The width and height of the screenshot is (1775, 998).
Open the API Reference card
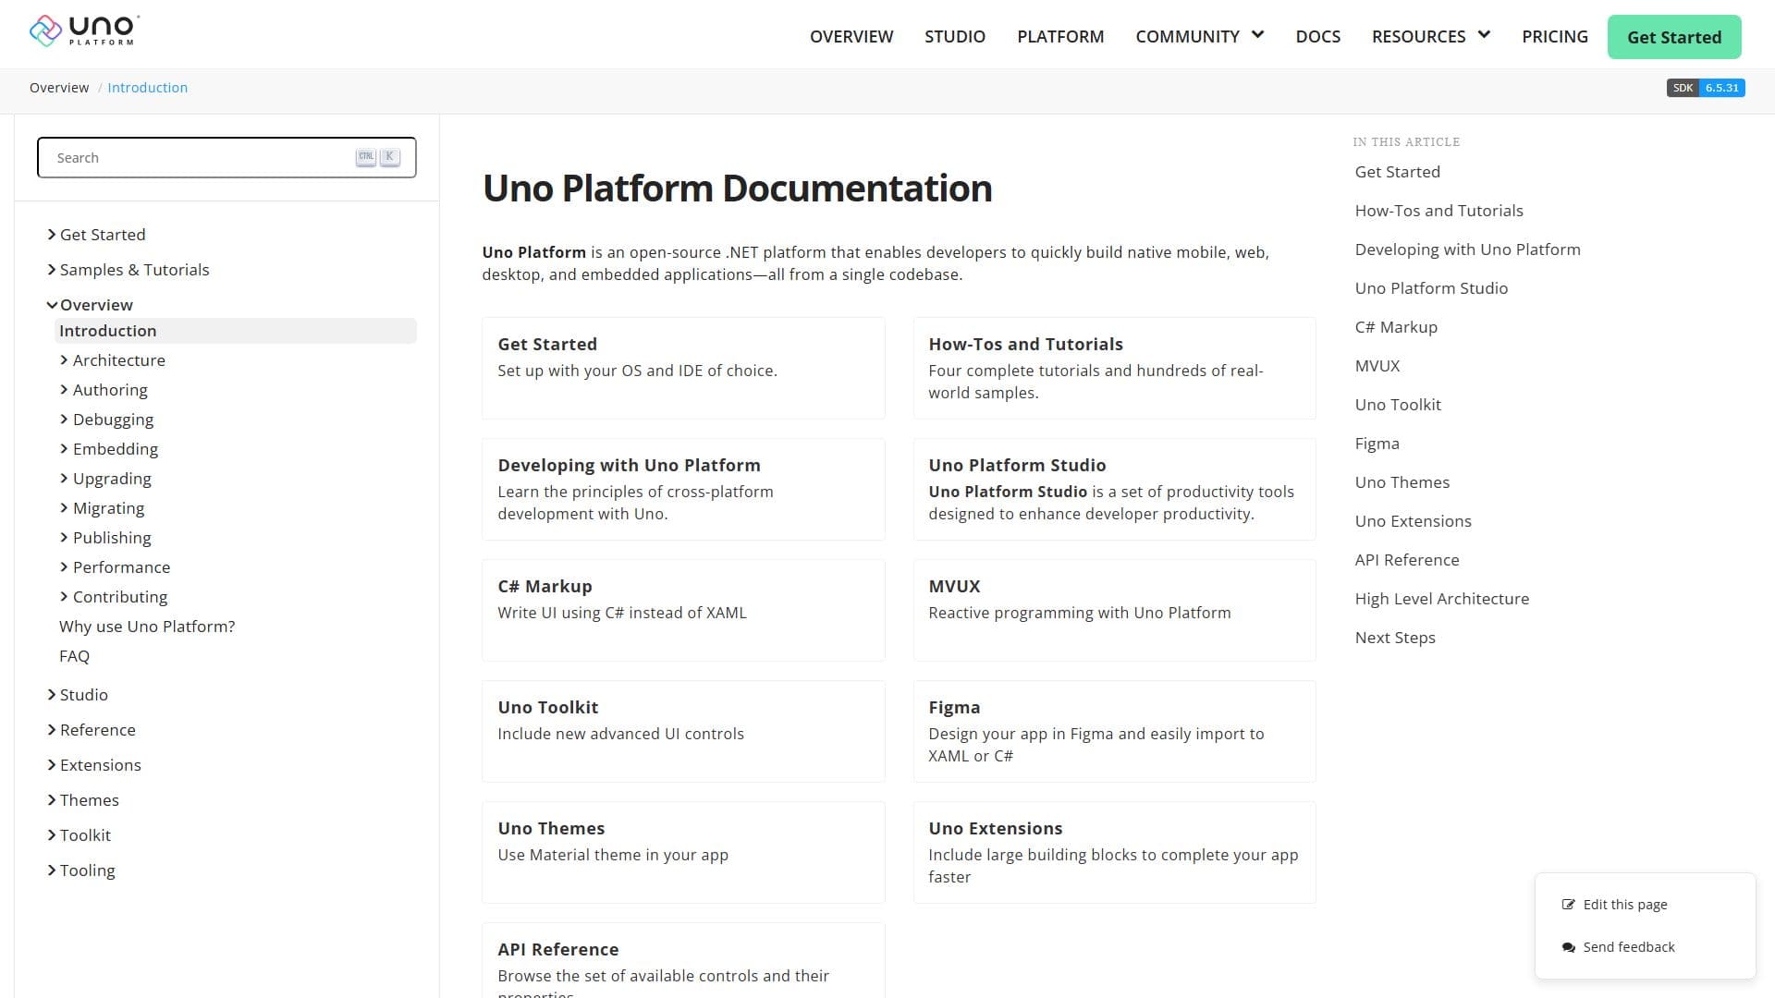(683, 960)
